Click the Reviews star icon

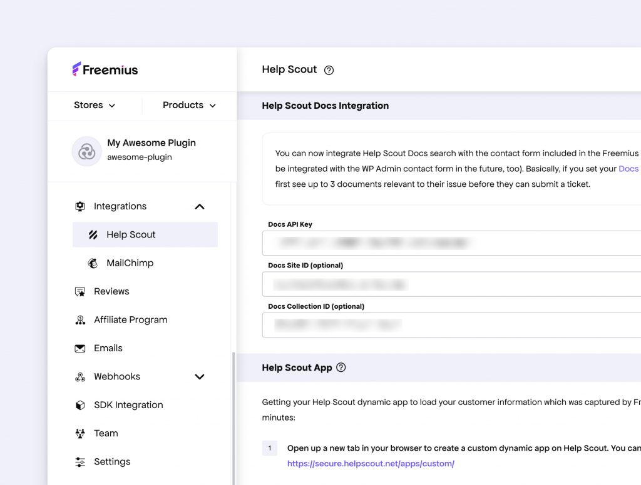click(80, 291)
